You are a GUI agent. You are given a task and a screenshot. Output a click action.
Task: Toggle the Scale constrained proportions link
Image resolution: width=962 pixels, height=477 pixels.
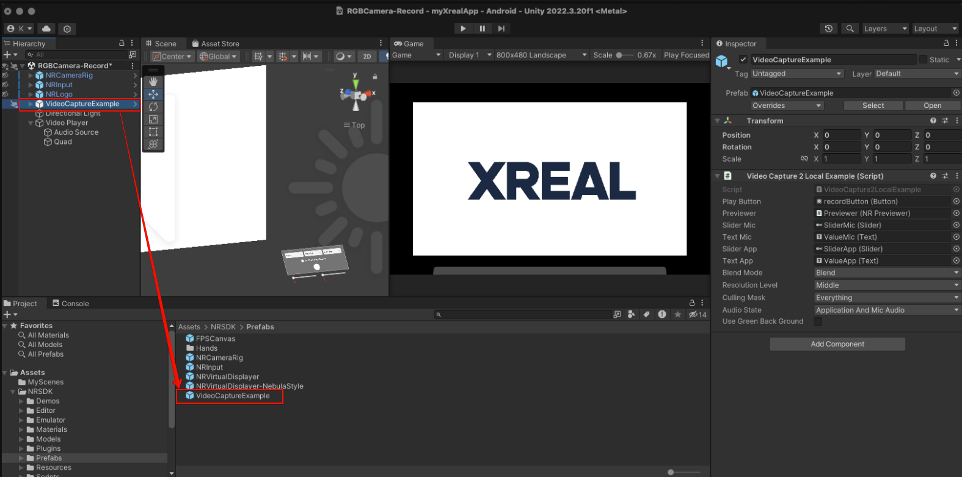point(804,159)
